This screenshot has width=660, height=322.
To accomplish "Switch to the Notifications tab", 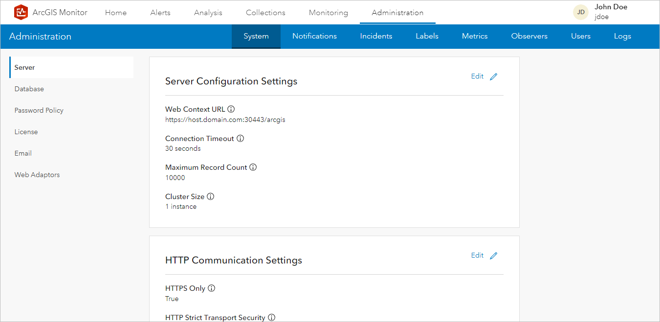I will [x=314, y=36].
